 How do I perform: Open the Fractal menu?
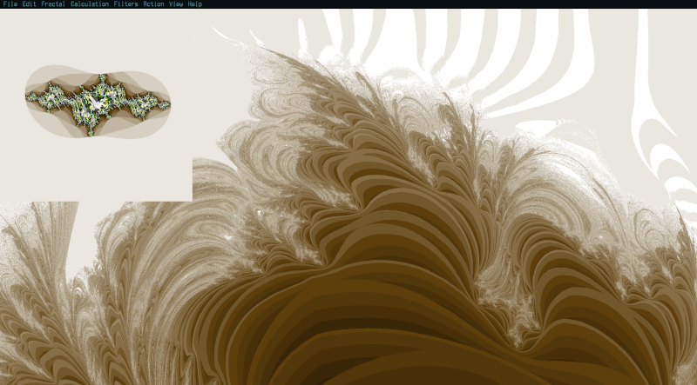[x=53, y=4]
